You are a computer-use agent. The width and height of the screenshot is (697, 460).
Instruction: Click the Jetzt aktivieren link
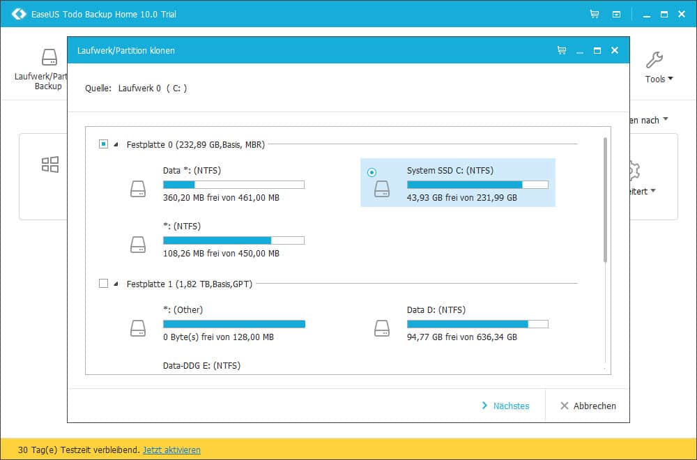point(171,450)
